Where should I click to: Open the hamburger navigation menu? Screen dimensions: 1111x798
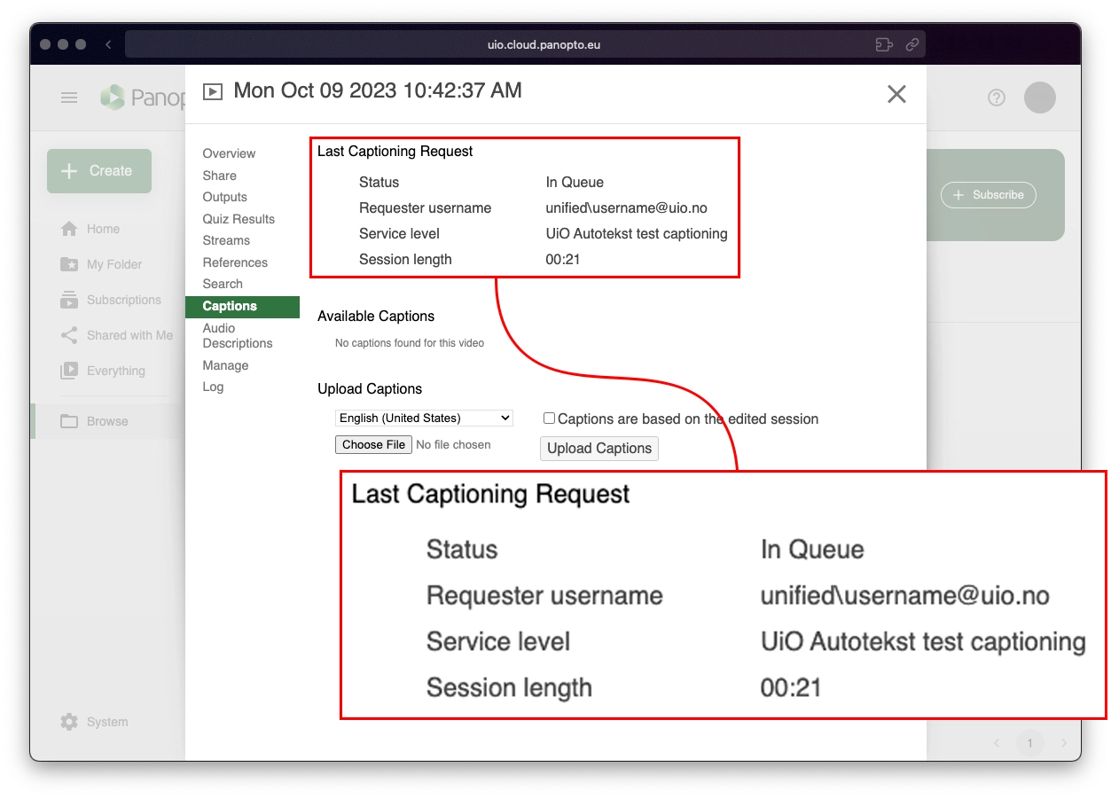coord(69,98)
